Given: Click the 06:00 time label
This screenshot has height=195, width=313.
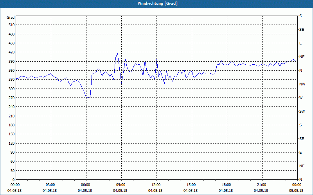Looking at the screenshot, I should [86, 185].
